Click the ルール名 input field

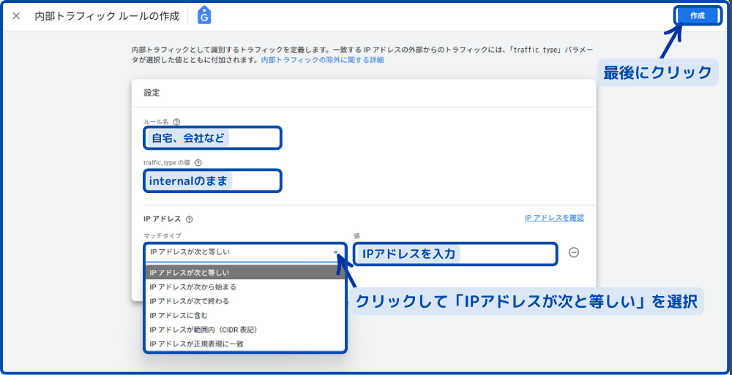point(212,137)
